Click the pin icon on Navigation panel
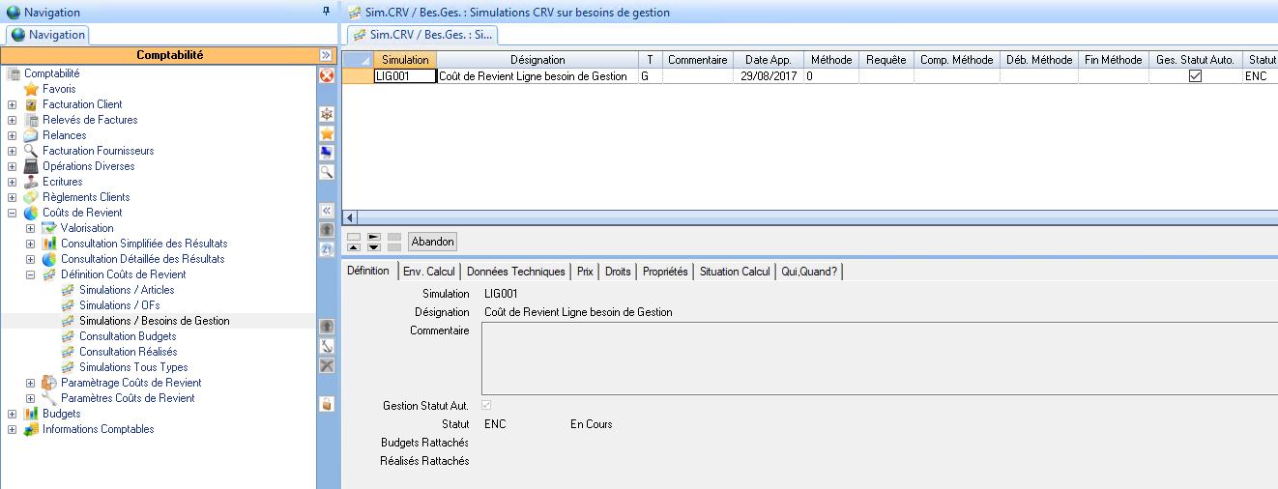Screen dimensions: 1278x489 click(325, 12)
